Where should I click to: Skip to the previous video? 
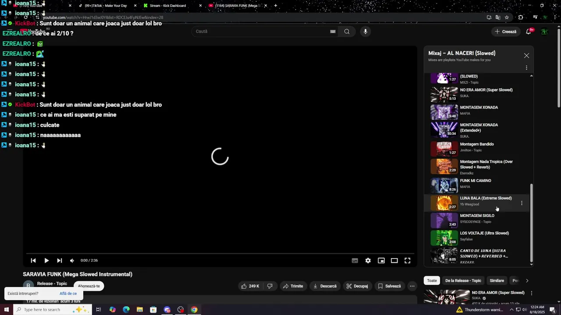33,260
